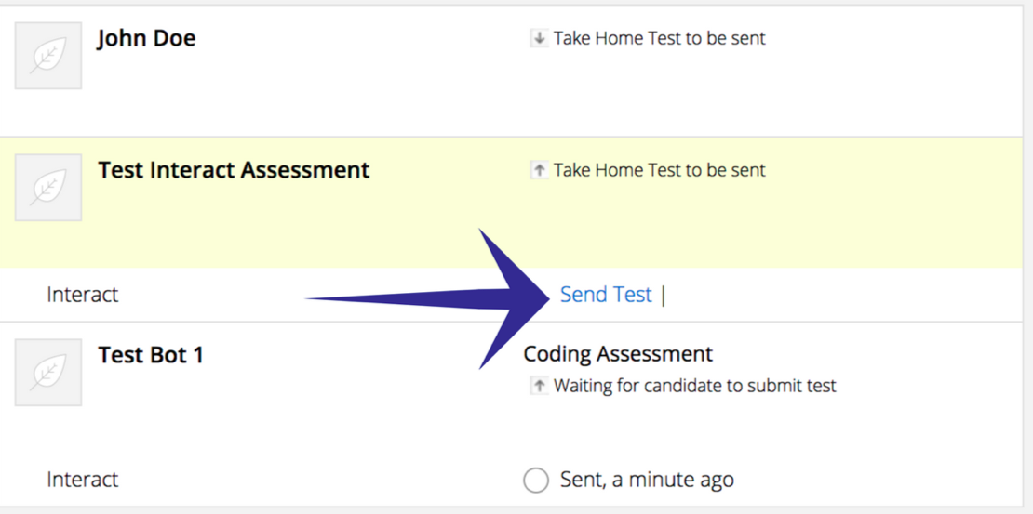Click the Sent, a minute ago text
Screen dimensions: 1033x514
(647, 480)
